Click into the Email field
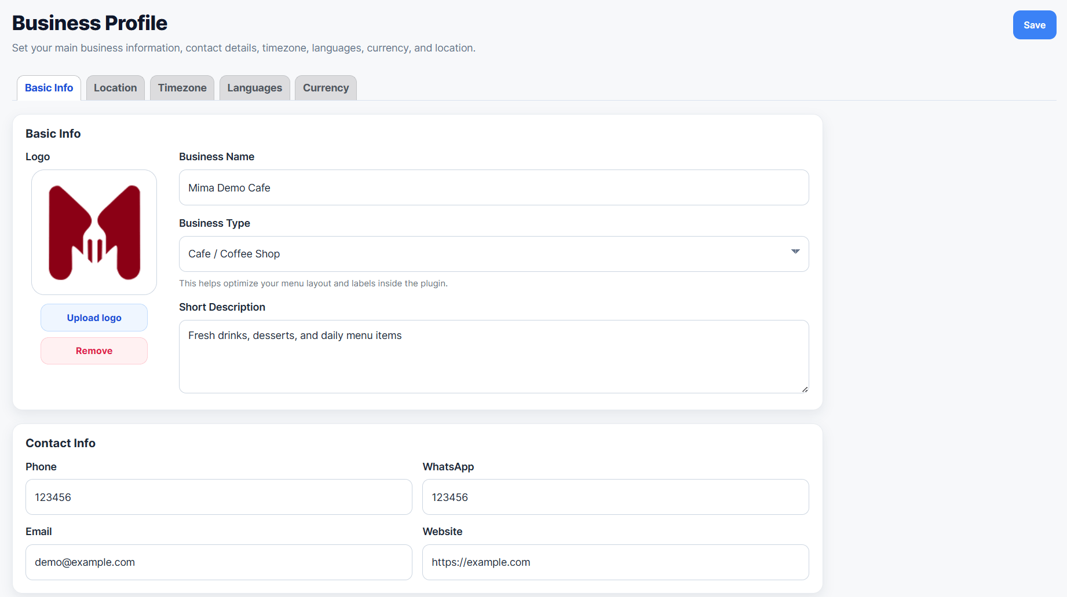 point(218,562)
